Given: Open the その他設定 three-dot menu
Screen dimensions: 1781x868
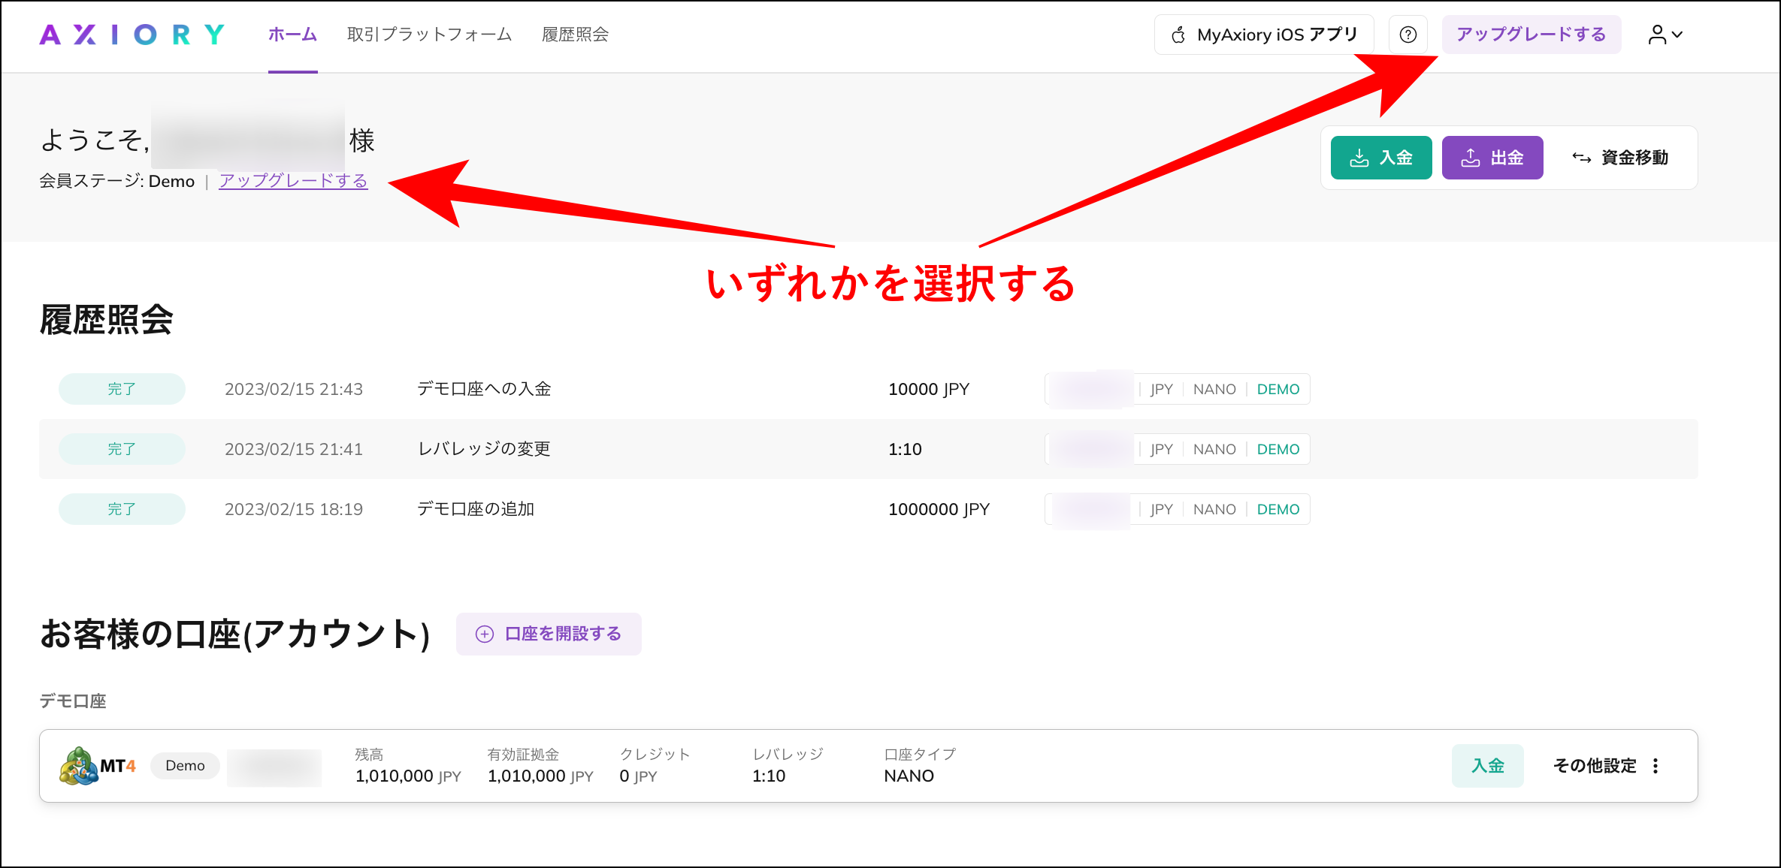Looking at the screenshot, I should 1656,765.
